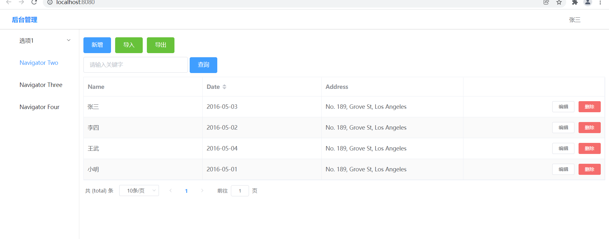Share this page using the share icon
This screenshot has width=609, height=239.
[x=546, y=2]
